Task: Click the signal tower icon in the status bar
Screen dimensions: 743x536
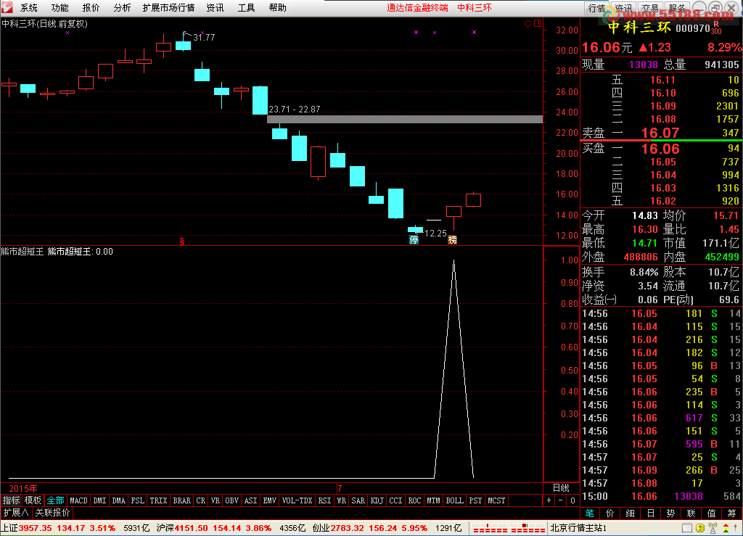Action: pos(713,528)
